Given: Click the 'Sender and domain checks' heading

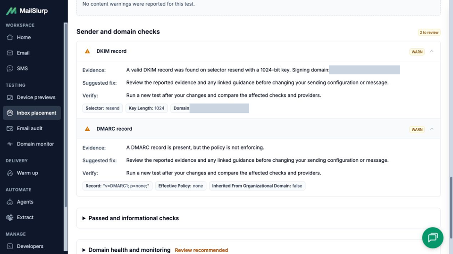Looking at the screenshot, I should tap(118, 32).
